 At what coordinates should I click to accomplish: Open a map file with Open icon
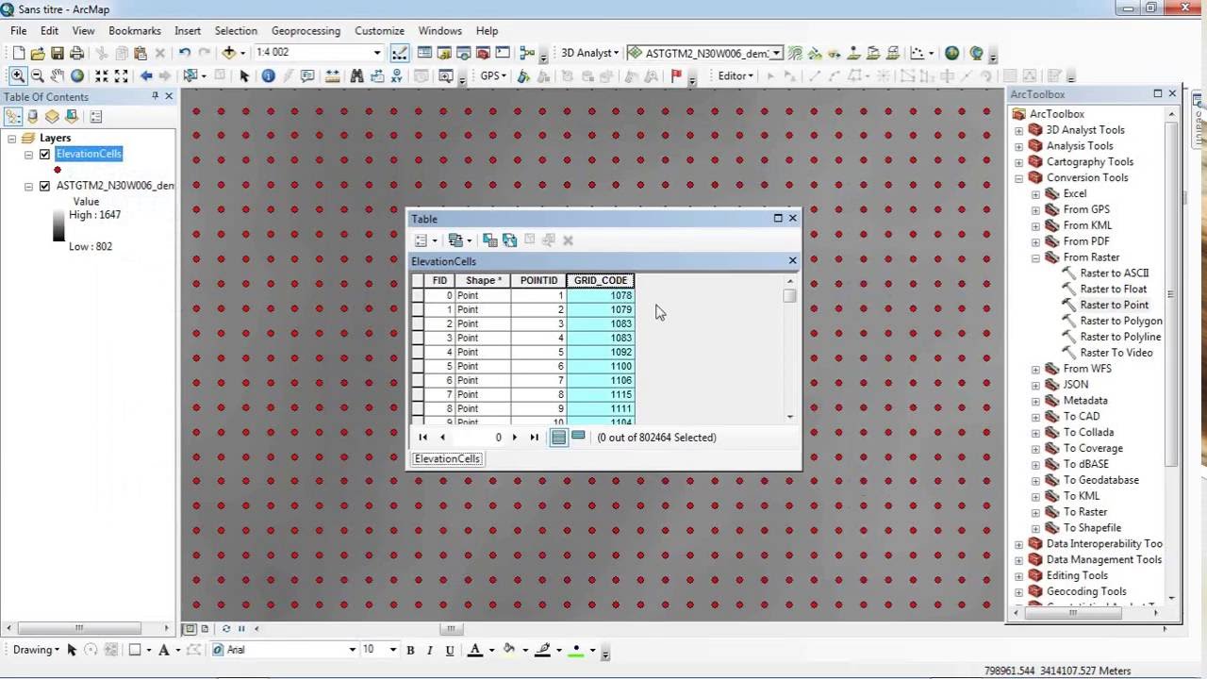tap(38, 53)
